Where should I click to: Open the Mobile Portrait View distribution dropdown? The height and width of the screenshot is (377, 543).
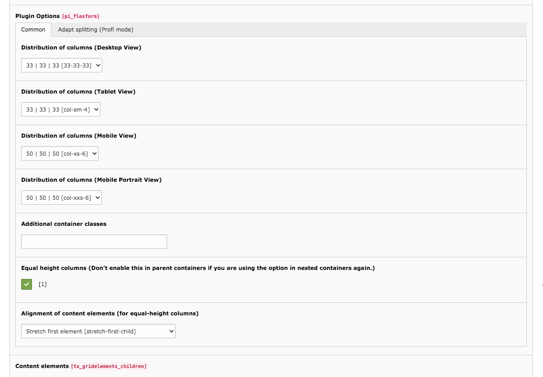click(61, 197)
